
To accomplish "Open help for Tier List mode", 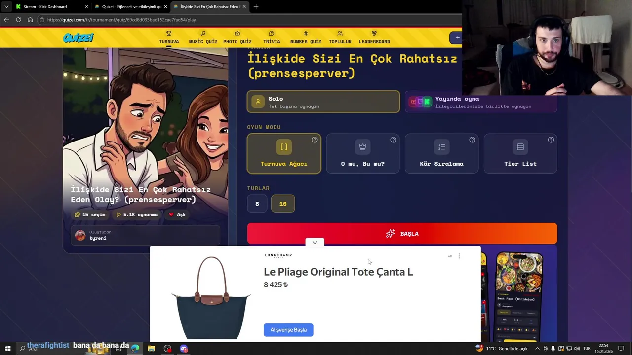I will pos(551,140).
